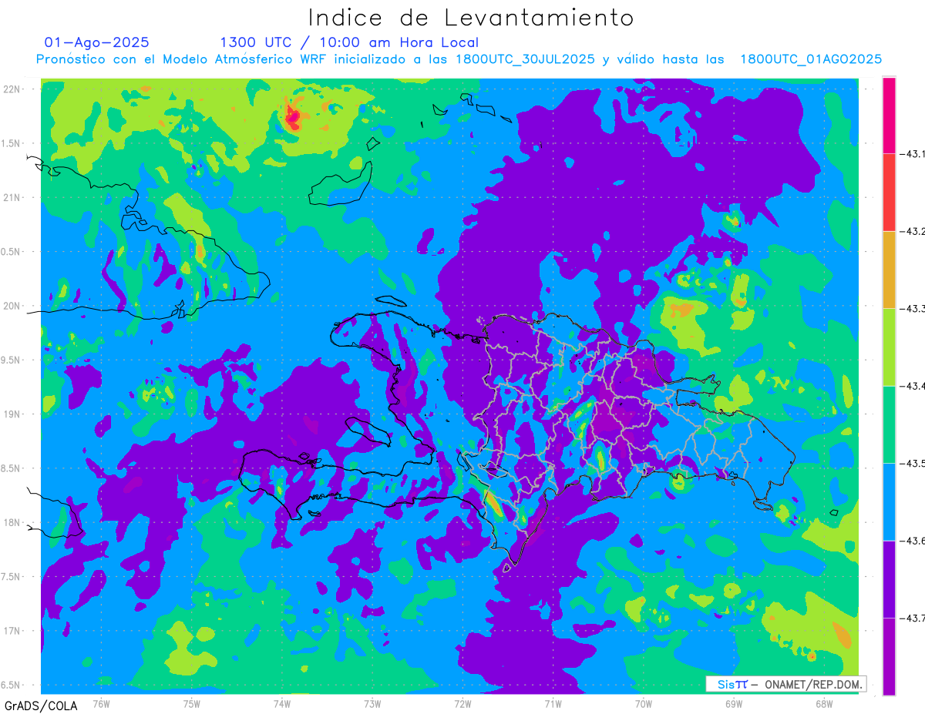Click the longitude label '69W'
The height and width of the screenshot is (714, 925).
733,703
